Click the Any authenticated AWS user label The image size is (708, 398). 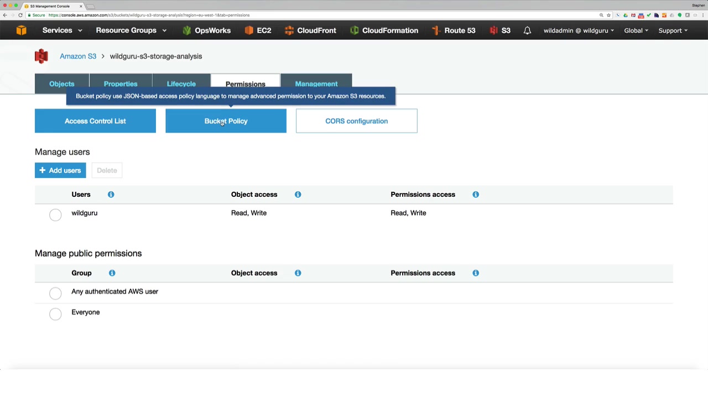click(x=115, y=291)
